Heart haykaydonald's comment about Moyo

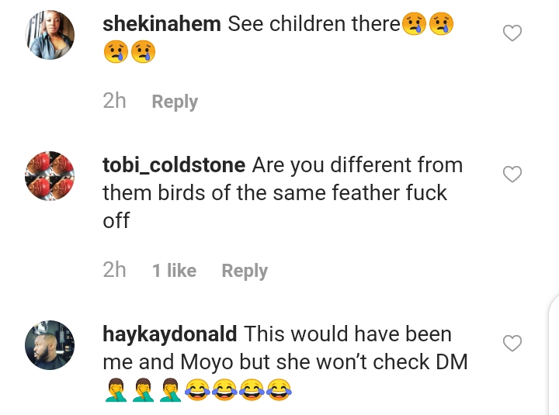coord(512,343)
